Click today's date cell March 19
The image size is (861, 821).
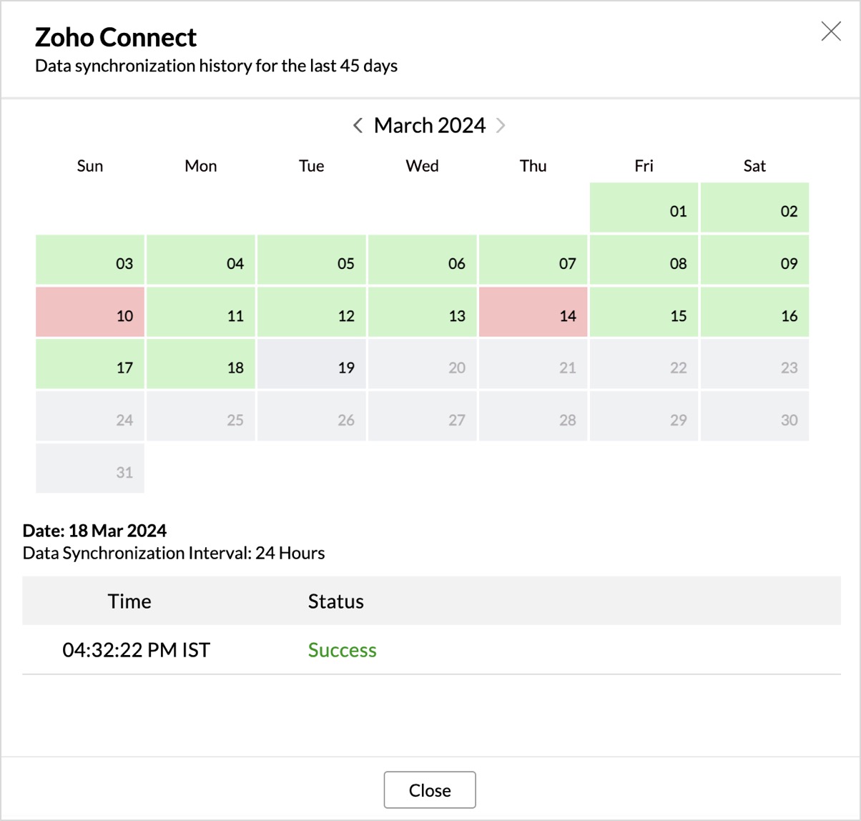tap(312, 365)
